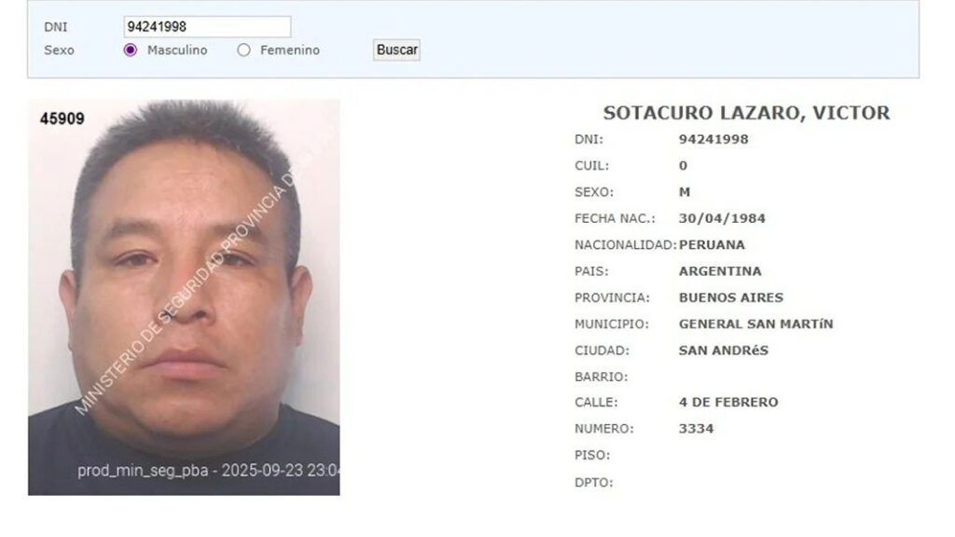
Task: Click the Sexo label in search form
Action: click(59, 50)
